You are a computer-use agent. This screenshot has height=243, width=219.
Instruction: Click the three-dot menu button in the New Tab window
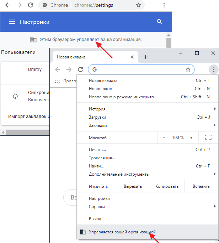pos(214,69)
